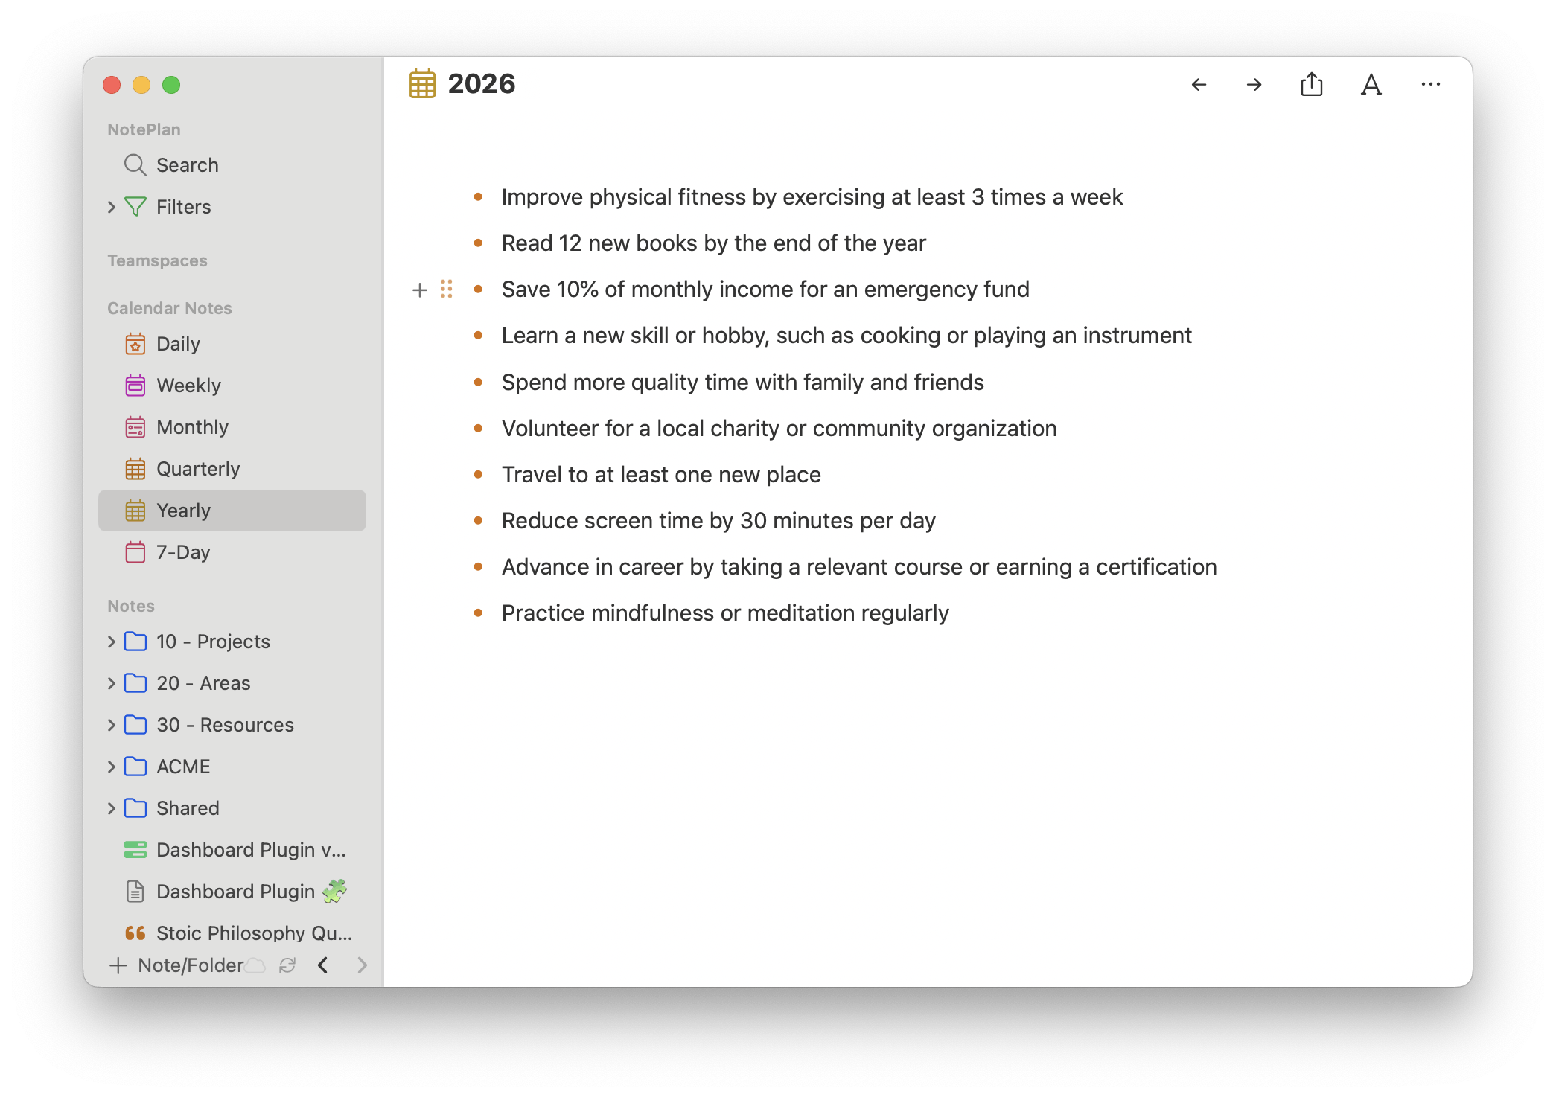Click the plus icon beside the emergency fund line

pyautogui.click(x=420, y=290)
